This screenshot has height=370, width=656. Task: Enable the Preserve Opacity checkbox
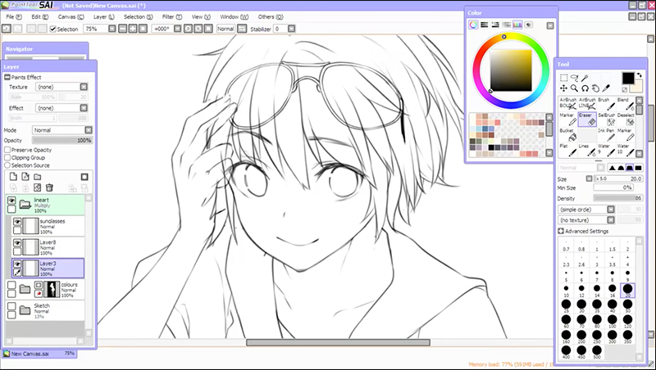tap(7, 151)
